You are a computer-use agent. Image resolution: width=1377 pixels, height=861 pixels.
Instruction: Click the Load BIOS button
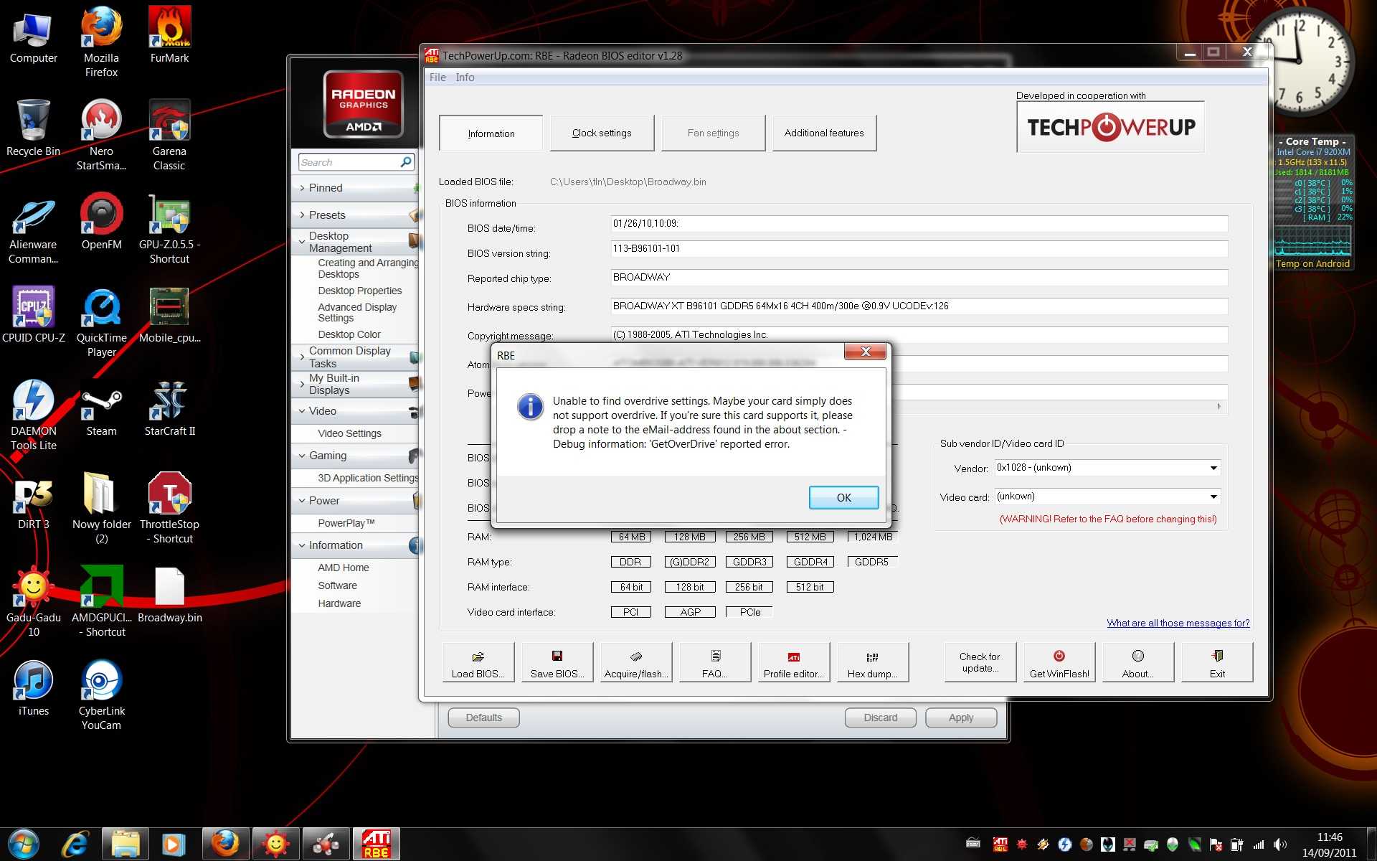point(478,662)
